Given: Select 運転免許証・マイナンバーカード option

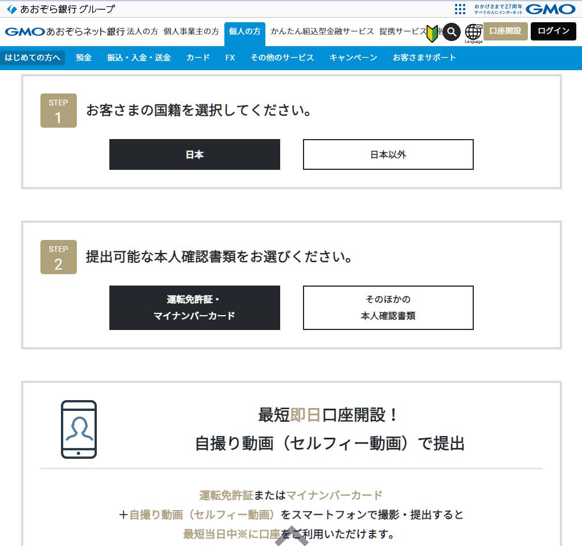Looking at the screenshot, I should click(x=195, y=308).
